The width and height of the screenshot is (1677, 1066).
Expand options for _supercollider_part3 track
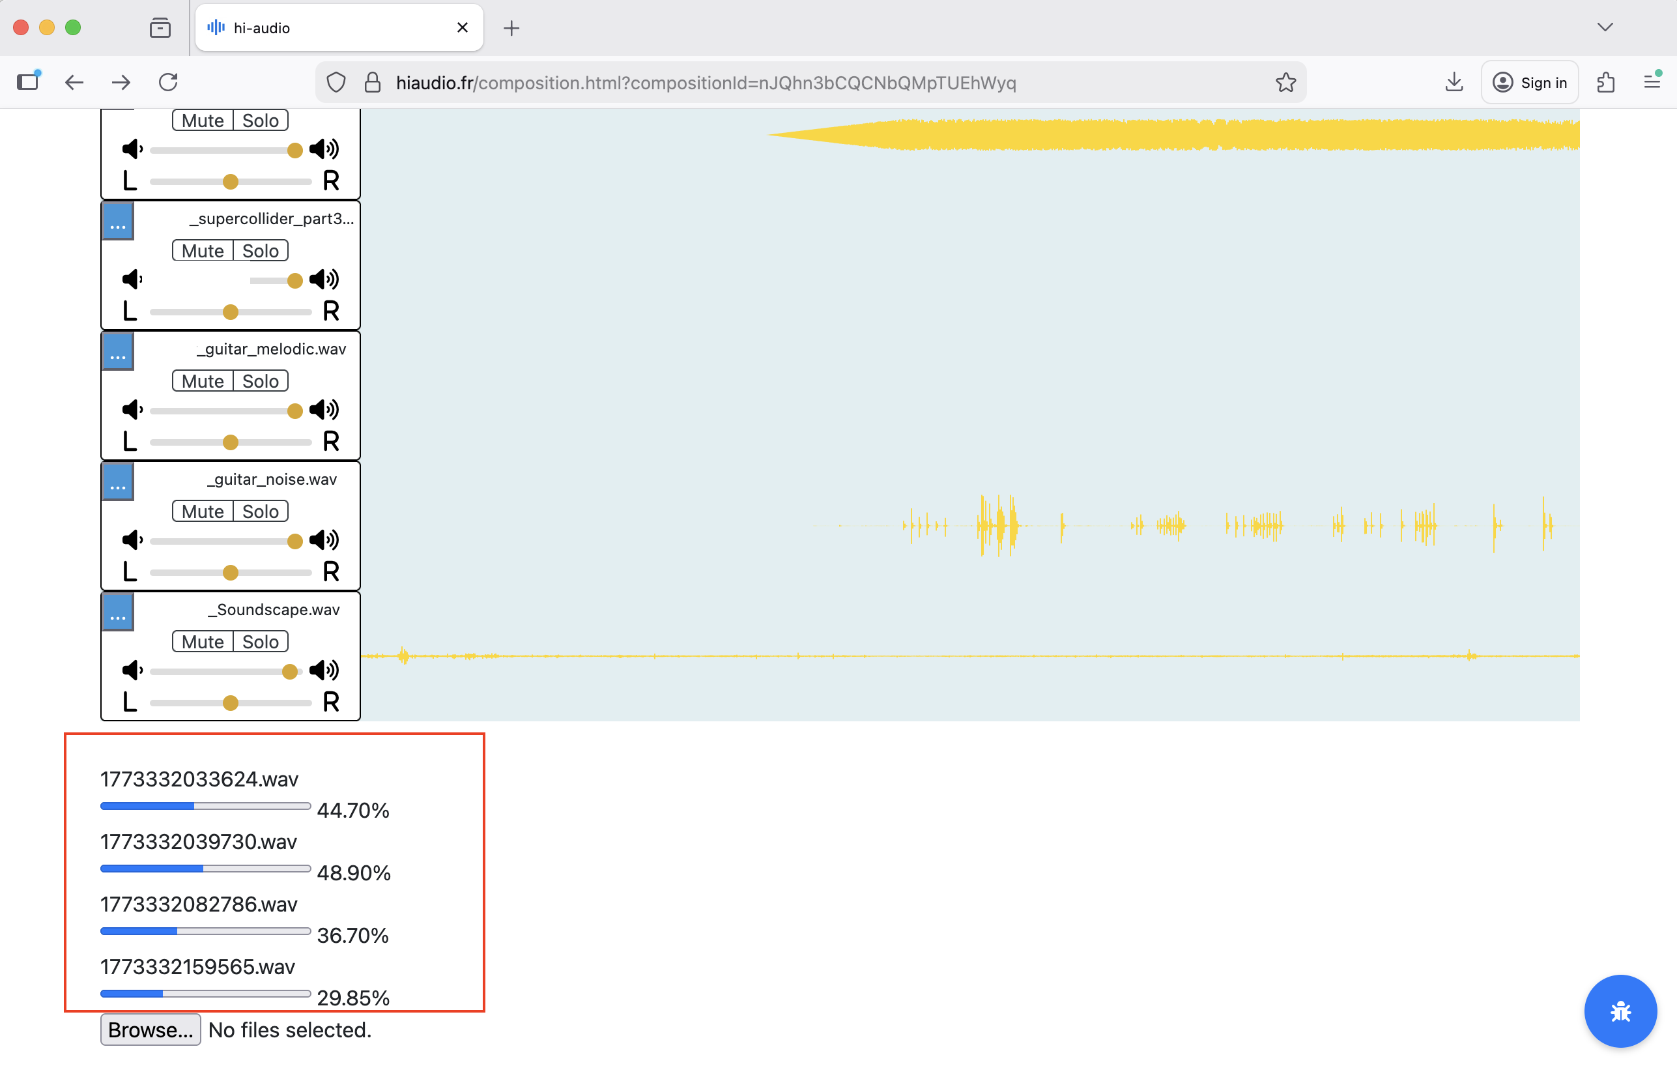pos(117,222)
